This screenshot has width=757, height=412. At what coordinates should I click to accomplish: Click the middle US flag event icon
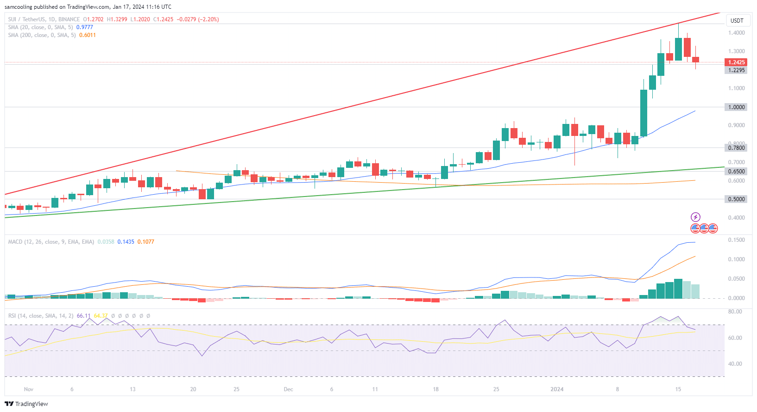(x=704, y=228)
